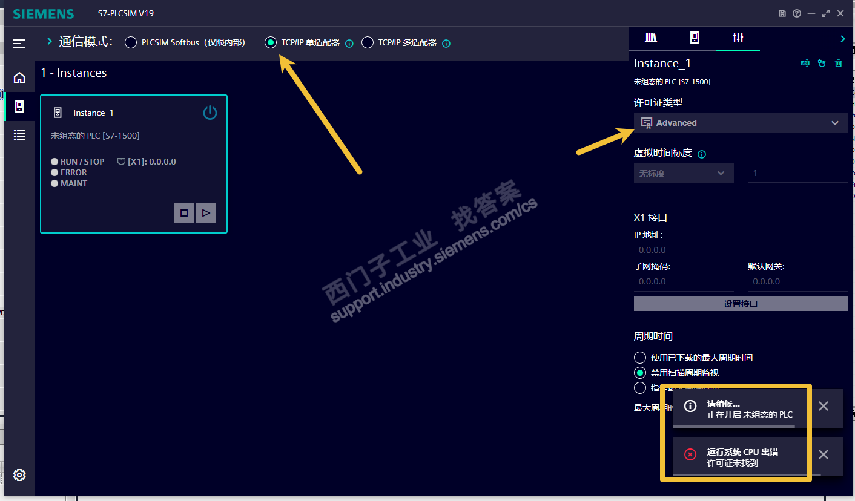
Task: Select TCP/IP 单适配器 communication mode
Action: point(271,42)
